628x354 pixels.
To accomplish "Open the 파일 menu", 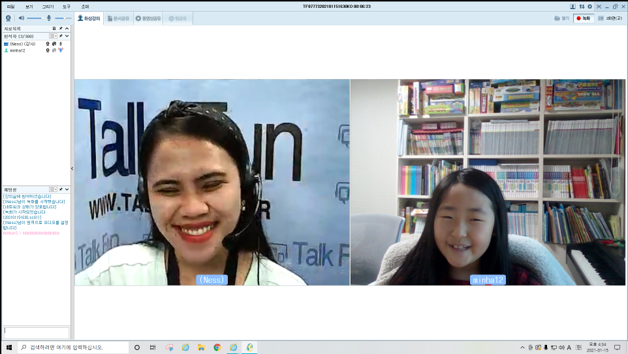I will point(10,6).
